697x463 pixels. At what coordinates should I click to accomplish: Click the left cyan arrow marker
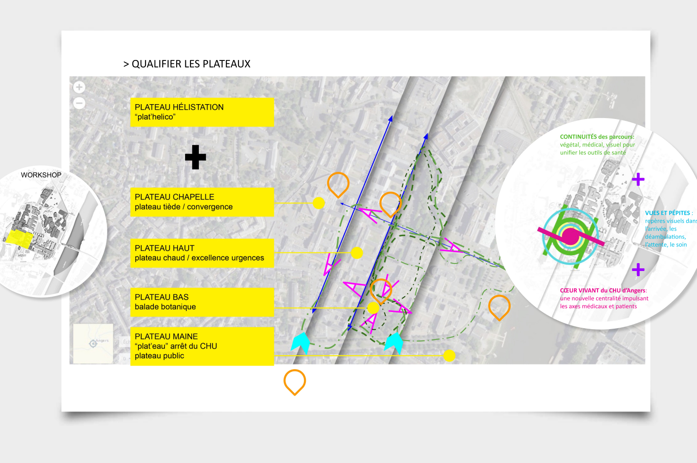(301, 343)
